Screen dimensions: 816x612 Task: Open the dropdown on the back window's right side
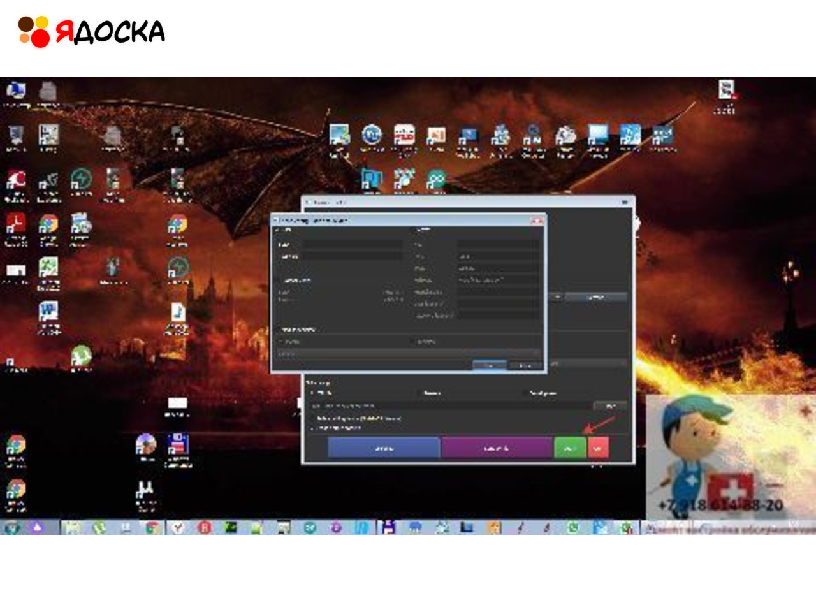[x=588, y=363]
